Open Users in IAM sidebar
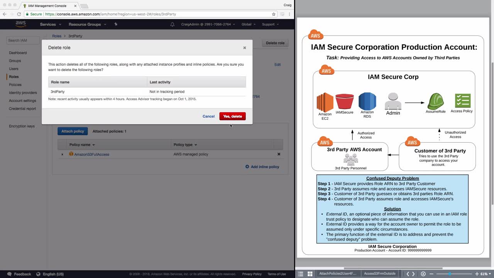Viewport: 494px width, 278px height. pyautogui.click(x=14, y=69)
